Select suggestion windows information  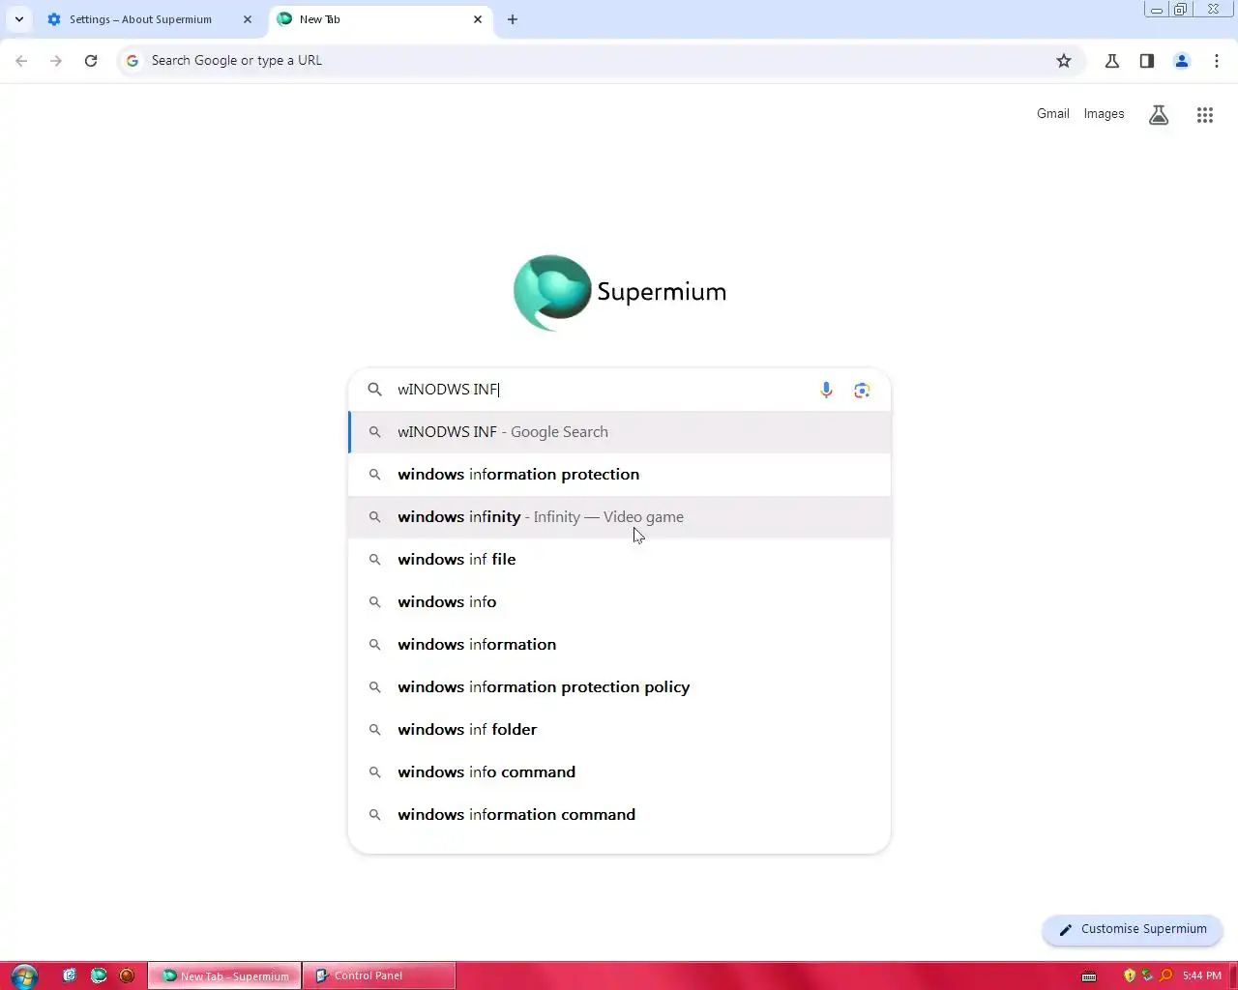(619, 645)
